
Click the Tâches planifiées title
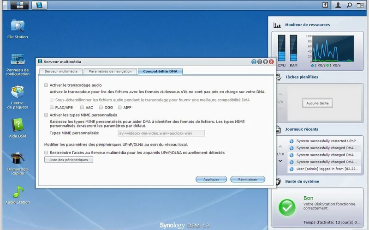point(302,77)
